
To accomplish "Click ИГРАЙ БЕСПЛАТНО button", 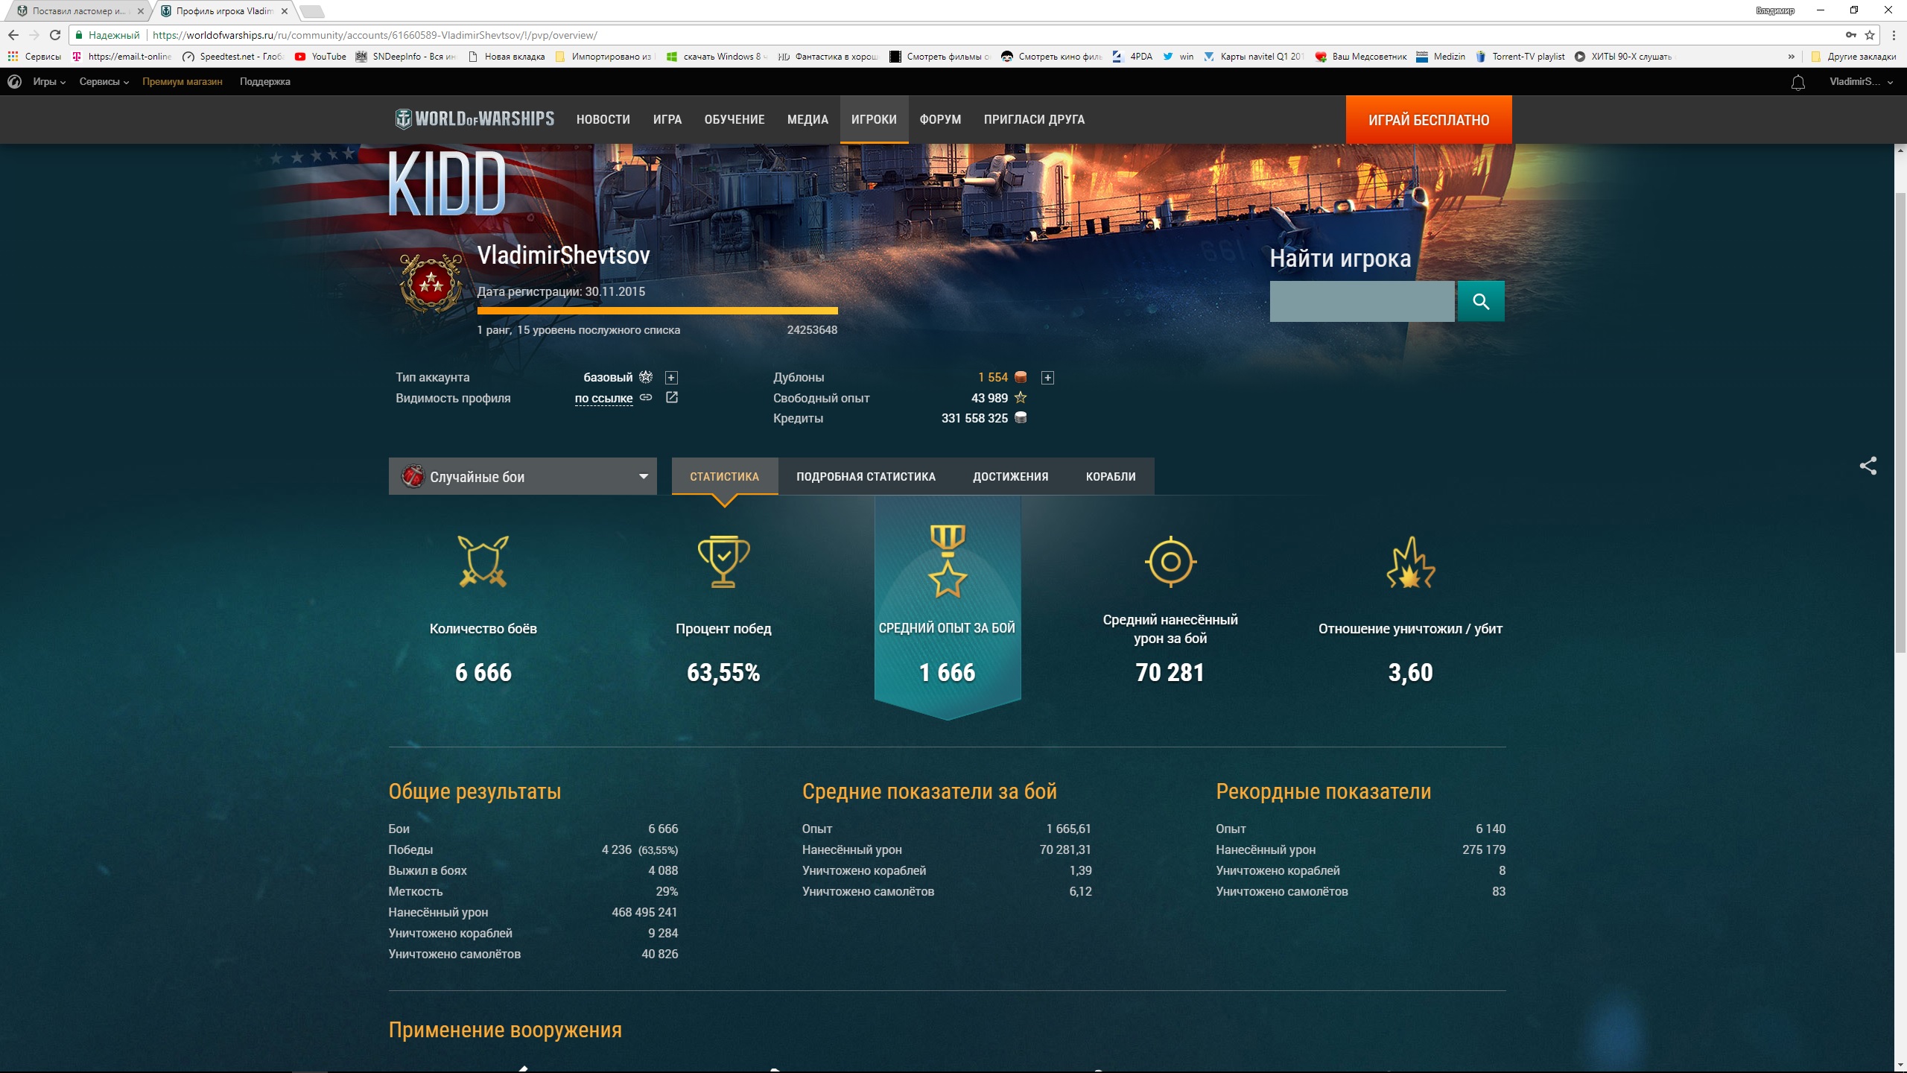I will [x=1428, y=120].
